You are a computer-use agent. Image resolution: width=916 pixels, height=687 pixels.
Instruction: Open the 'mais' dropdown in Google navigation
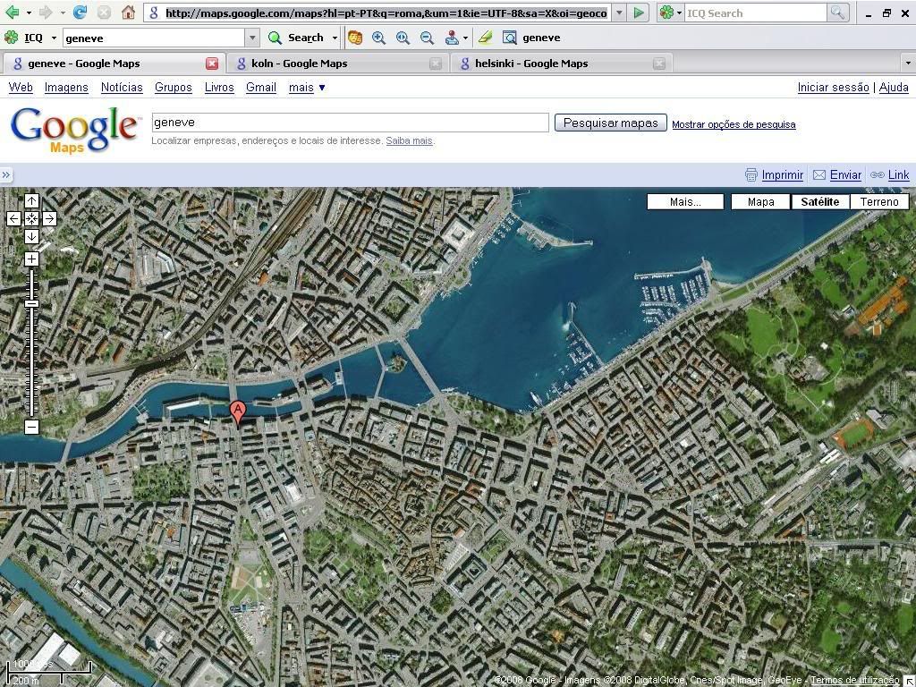pyautogui.click(x=307, y=88)
